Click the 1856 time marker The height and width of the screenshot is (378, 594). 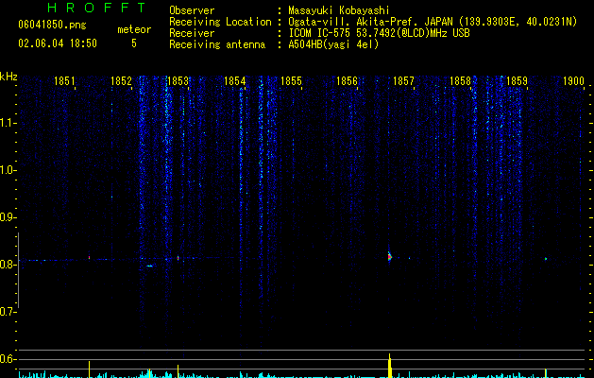click(x=347, y=81)
